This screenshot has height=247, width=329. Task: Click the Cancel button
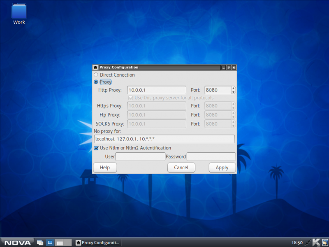[181, 168]
